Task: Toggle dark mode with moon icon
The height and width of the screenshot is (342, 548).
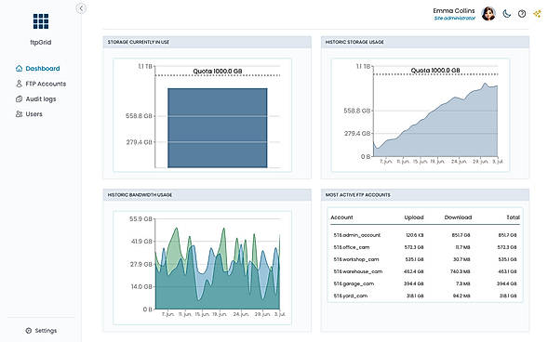Action: point(507,14)
